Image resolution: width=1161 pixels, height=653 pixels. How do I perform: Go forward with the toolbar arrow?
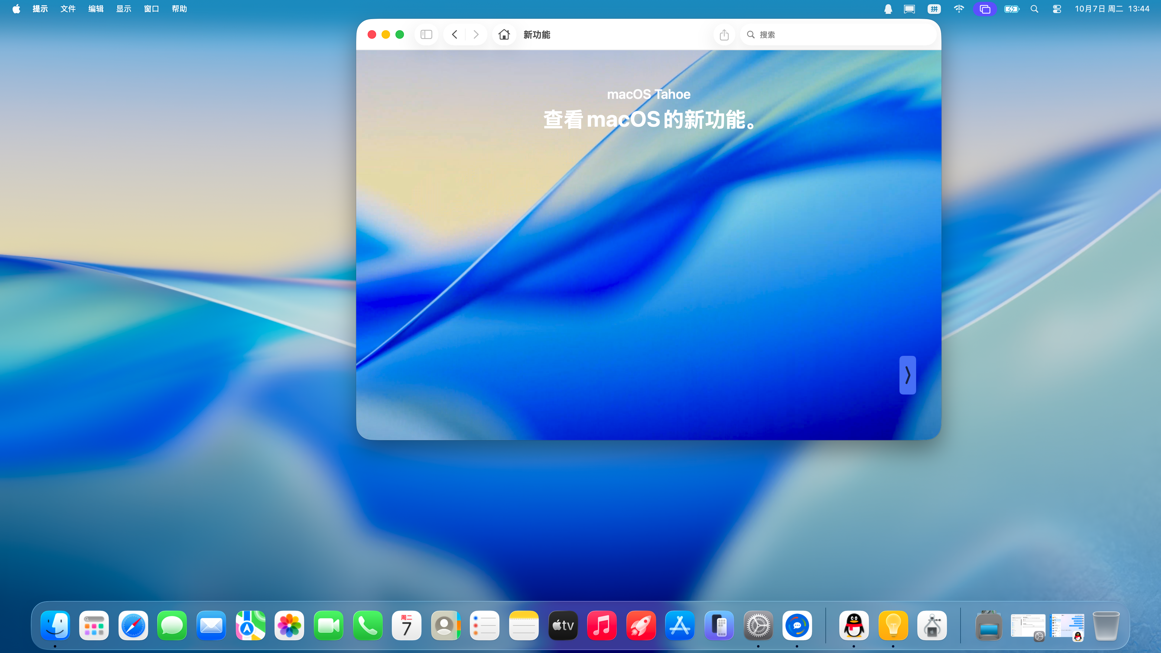tap(476, 35)
